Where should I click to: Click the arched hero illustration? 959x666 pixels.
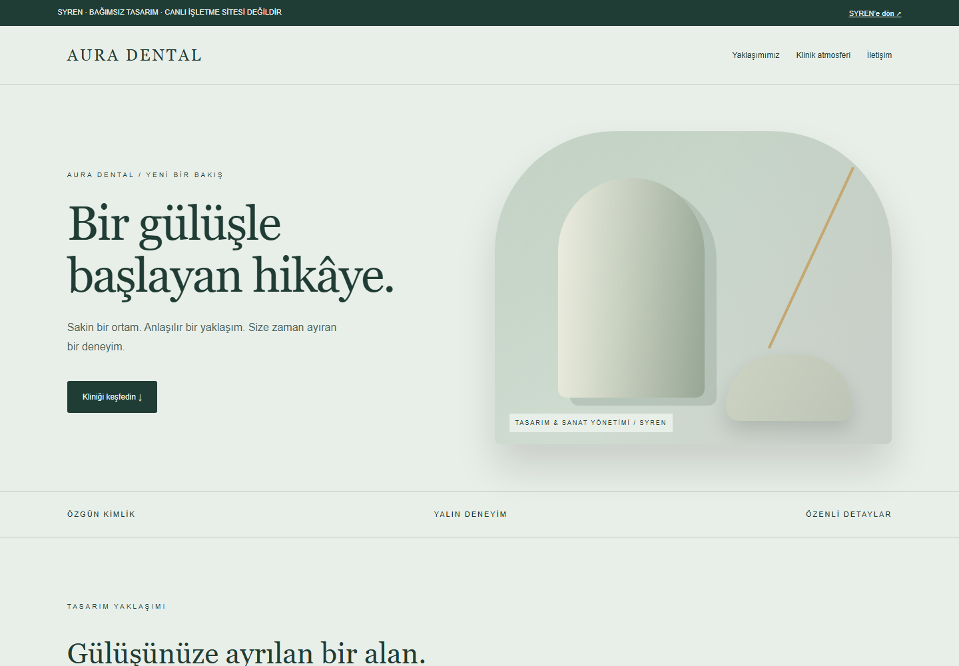click(693, 288)
